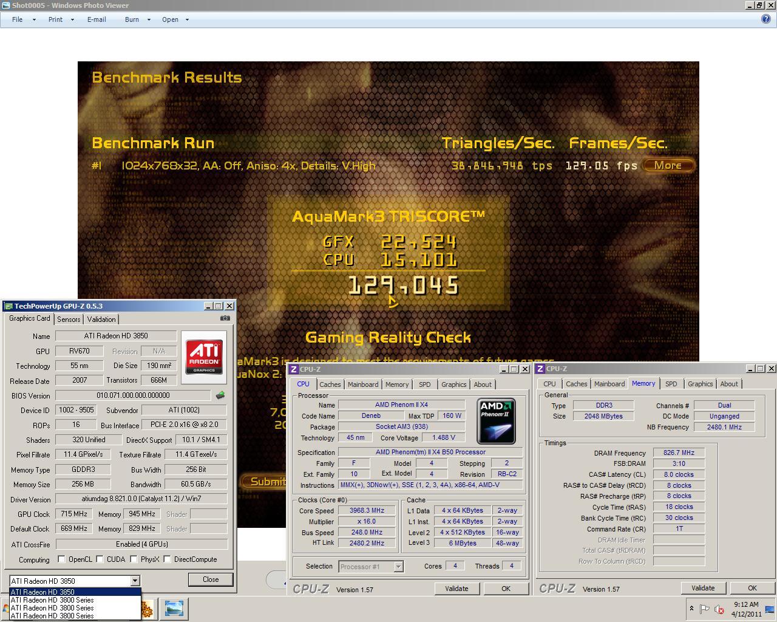Click the CrossFire Enabled (4 GPUs) field

[x=141, y=544]
